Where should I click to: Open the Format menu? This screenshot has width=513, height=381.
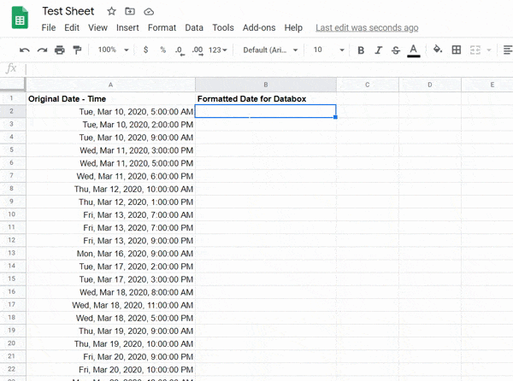point(162,27)
